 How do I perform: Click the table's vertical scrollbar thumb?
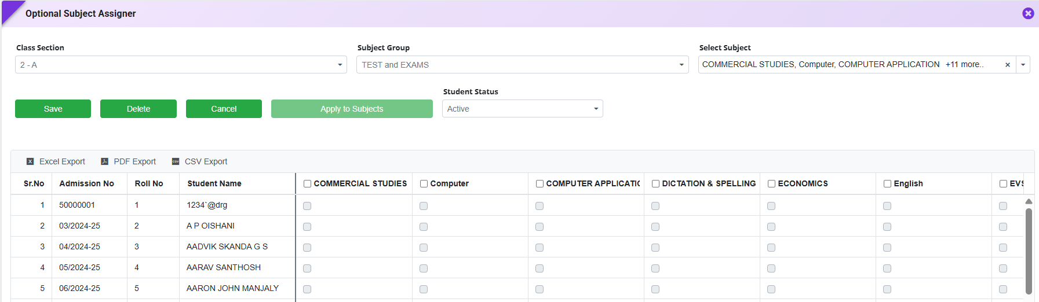click(1029, 251)
